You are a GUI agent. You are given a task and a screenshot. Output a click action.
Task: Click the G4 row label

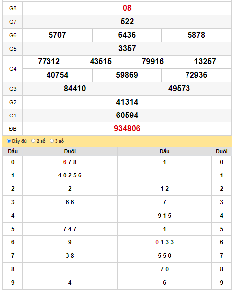(13, 69)
